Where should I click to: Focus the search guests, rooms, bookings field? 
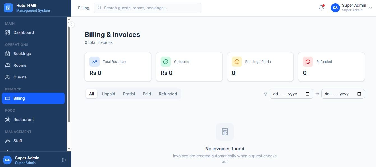(x=147, y=8)
